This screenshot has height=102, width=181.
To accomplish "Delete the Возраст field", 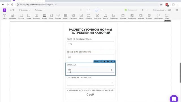I will (111, 61).
